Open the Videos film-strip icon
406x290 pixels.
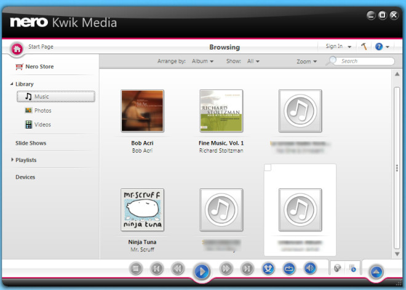tap(28, 124)
